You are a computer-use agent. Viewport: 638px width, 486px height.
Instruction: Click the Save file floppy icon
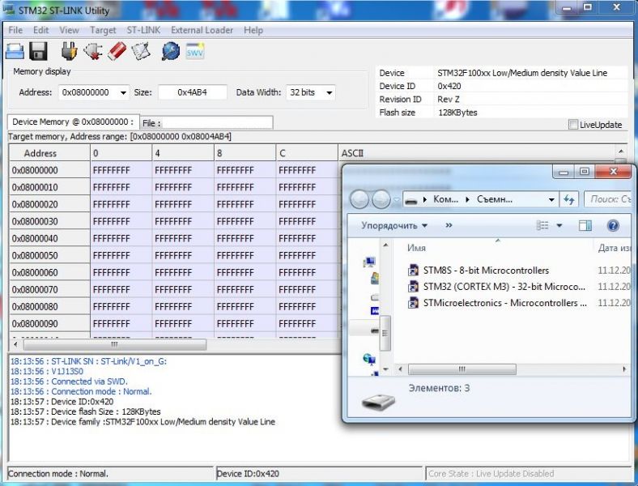pos(38,52)
